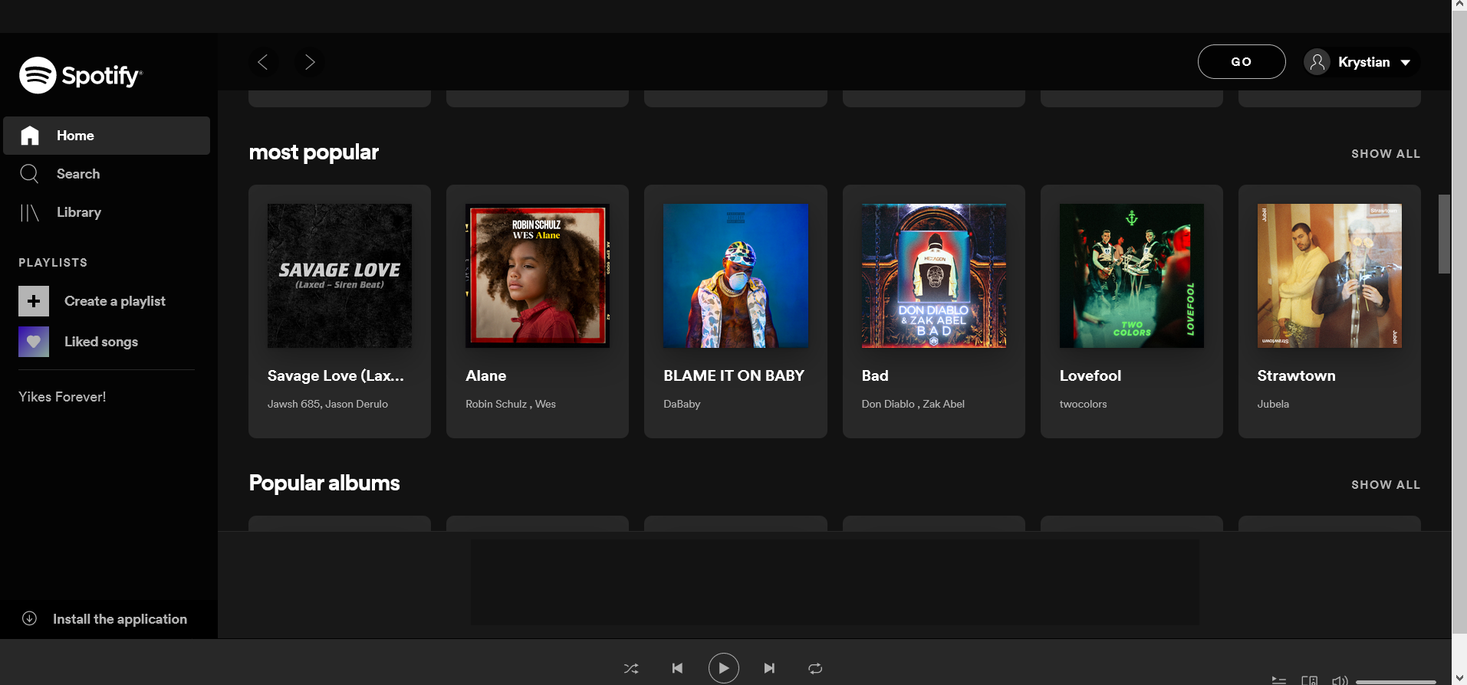Open the Savage Love cover art
Image resolution: width=1467 pixels, height=685 pixels.
[x=340, y=276]
